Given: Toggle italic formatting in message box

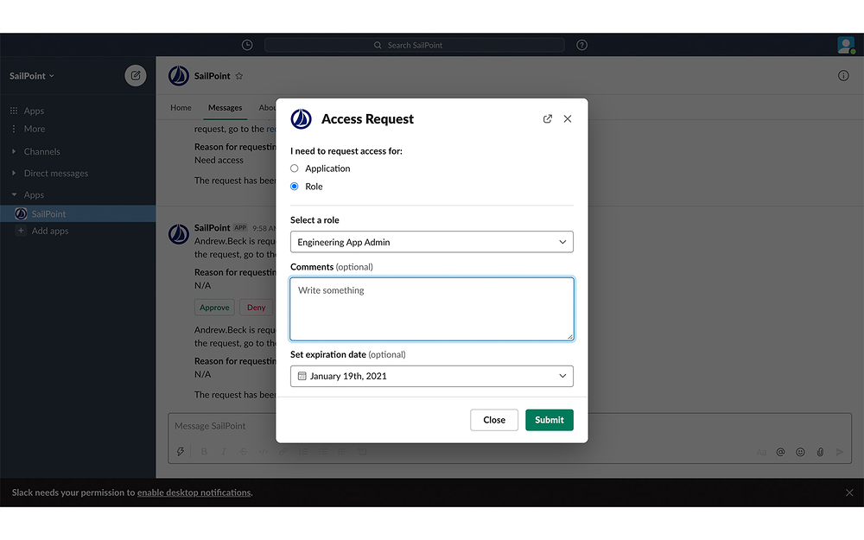Looking at the screenshot, I should [223, 452].
